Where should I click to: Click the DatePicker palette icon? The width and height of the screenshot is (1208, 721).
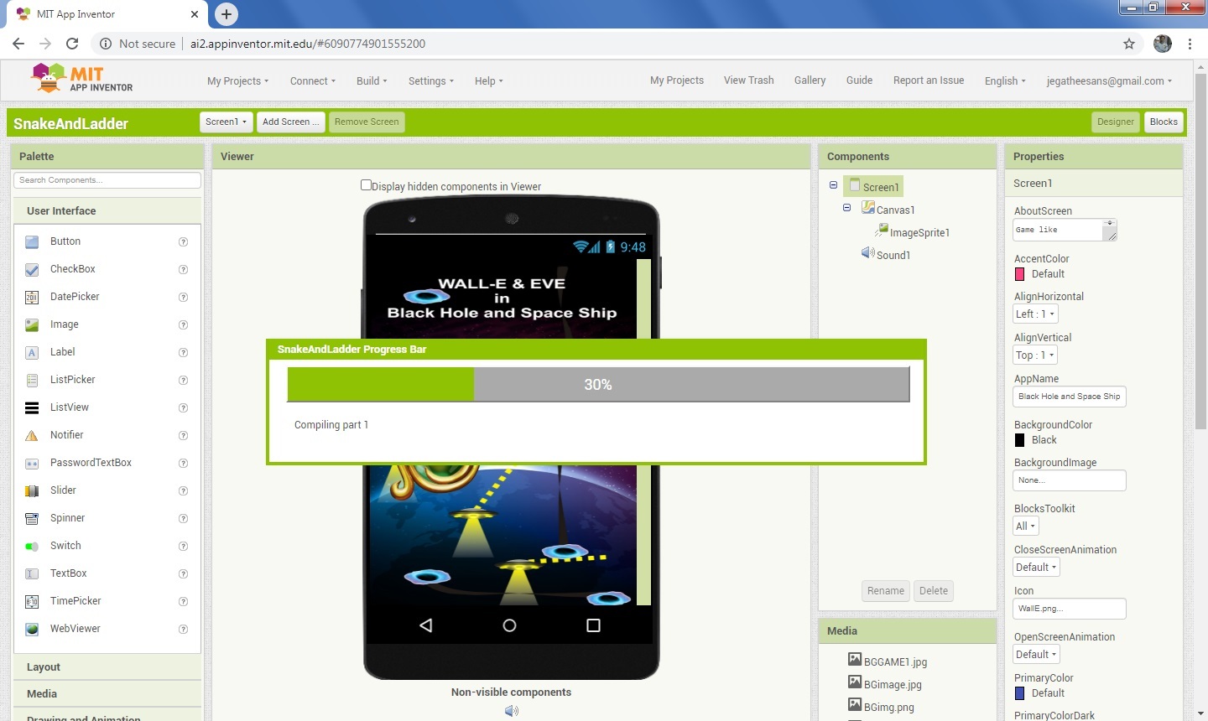(32, 298)
